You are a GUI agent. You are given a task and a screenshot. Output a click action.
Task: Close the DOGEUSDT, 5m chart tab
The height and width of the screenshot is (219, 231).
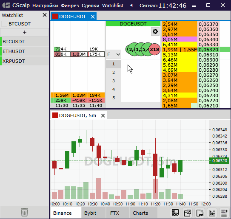point(103,115)
